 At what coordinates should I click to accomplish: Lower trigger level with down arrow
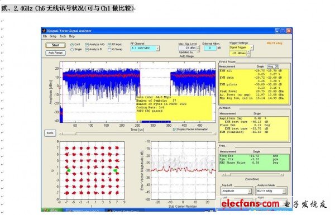tap(248, 55)
